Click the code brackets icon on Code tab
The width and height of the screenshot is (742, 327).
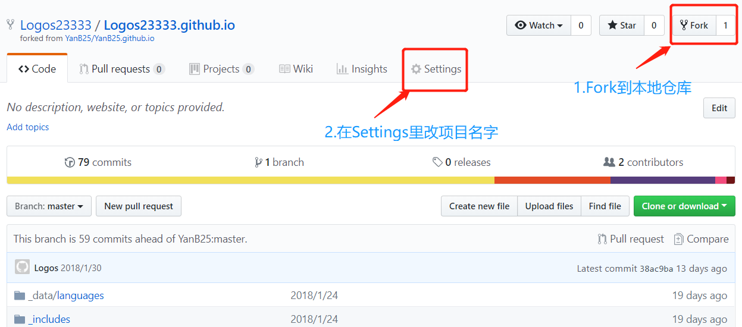24,69
